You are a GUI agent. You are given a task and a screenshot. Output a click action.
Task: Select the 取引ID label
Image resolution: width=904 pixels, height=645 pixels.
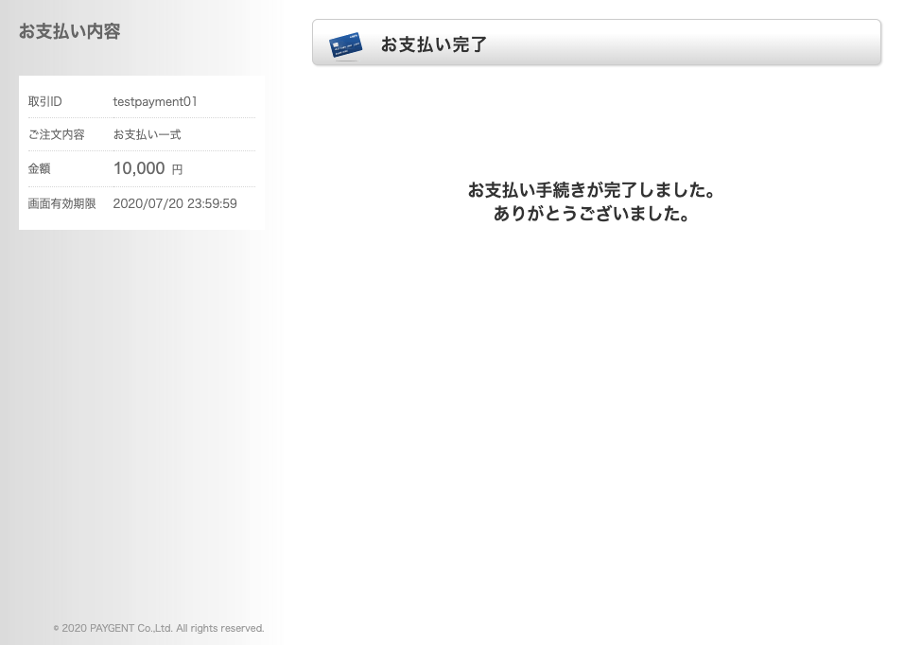pyautogui.click(x=45, y=101)
